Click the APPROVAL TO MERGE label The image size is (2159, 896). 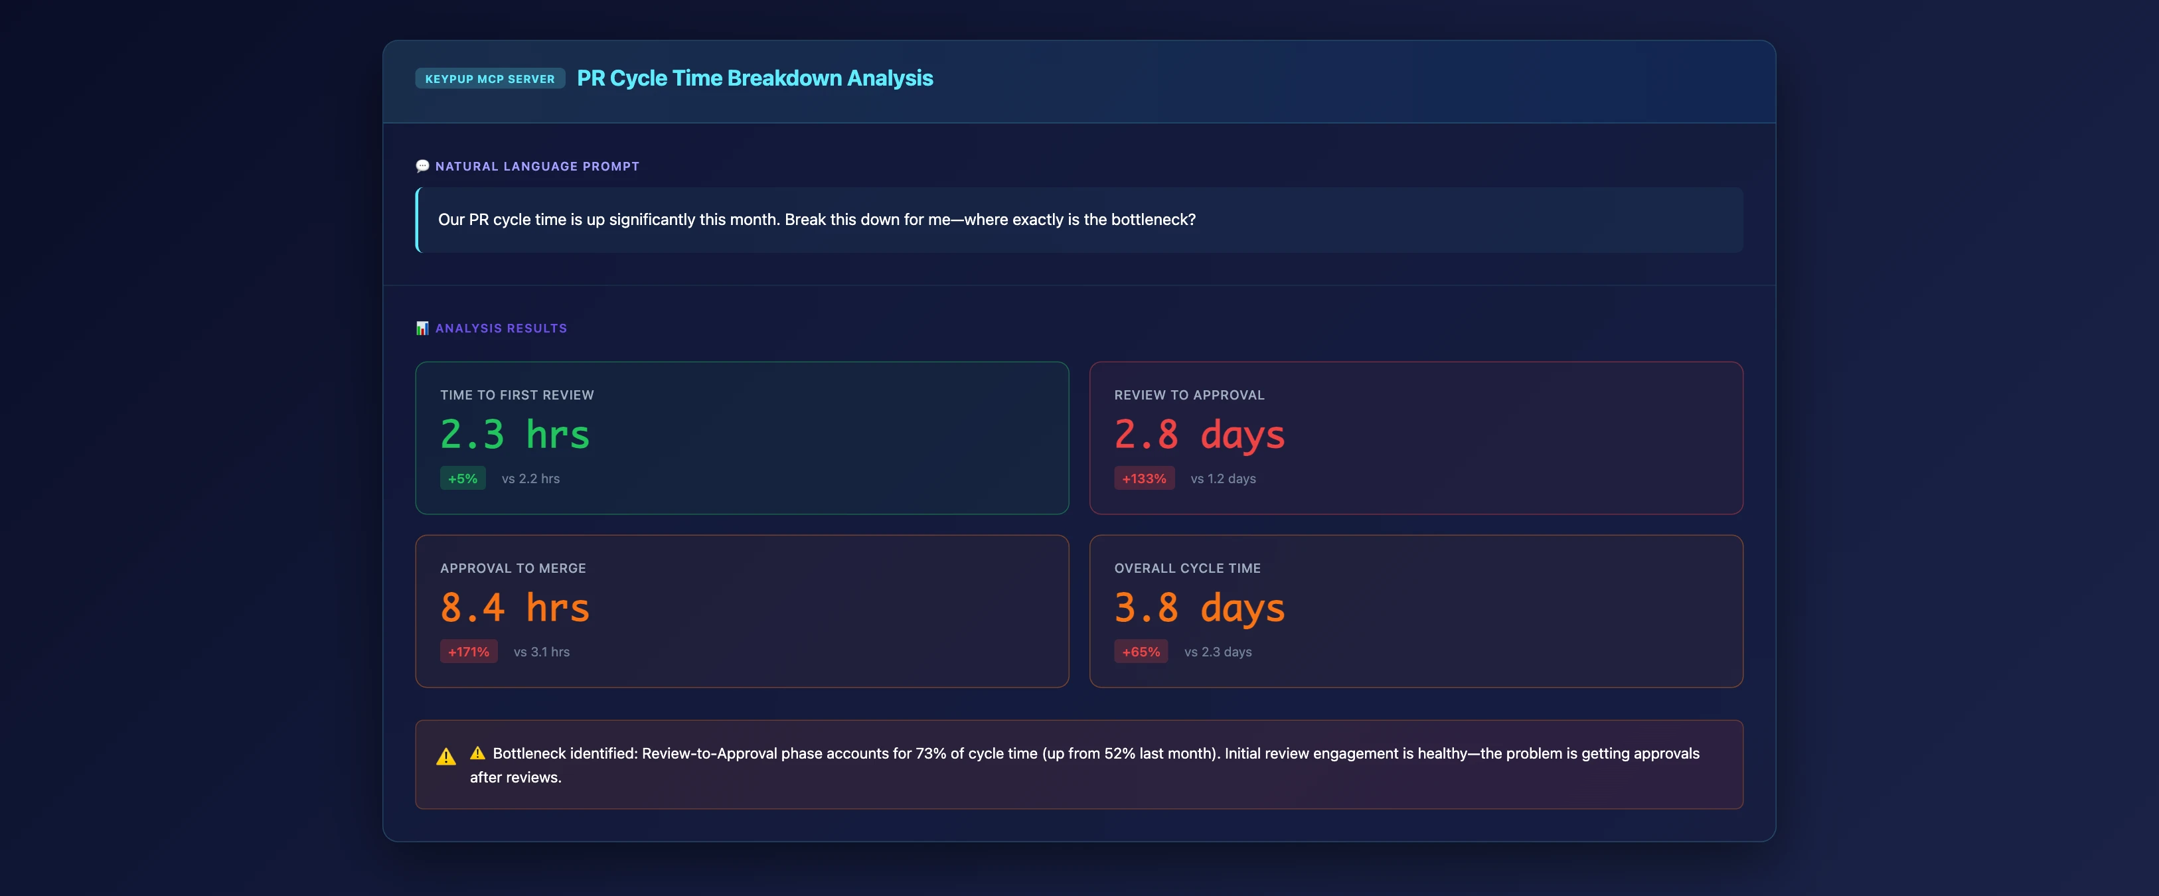coord(513,568)
